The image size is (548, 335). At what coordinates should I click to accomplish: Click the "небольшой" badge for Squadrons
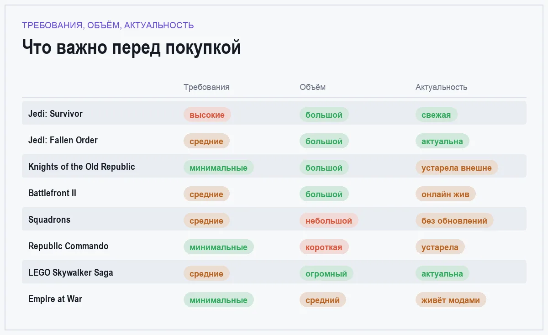pyautogui.click(x=329, y=220)
